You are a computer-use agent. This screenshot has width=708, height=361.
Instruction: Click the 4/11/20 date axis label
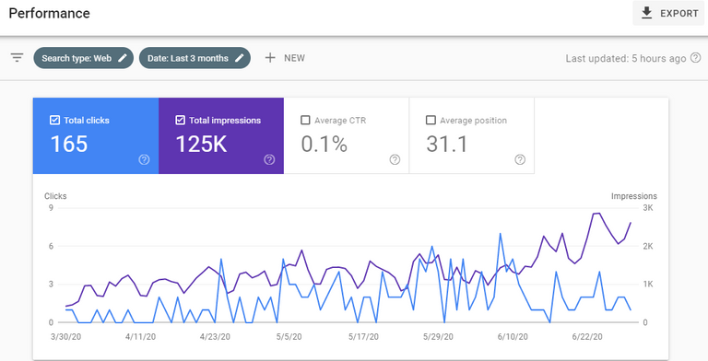[140, 337]
